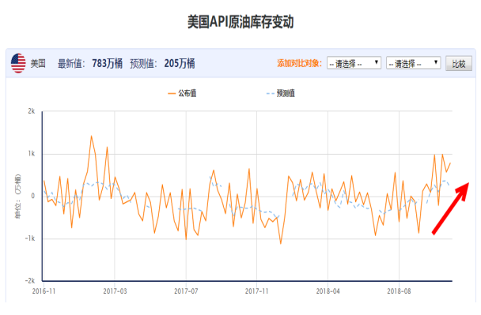Click the 2k y-axis label
Image resolution: width=481 pixels, height=315 pixels.
point(32,111)
